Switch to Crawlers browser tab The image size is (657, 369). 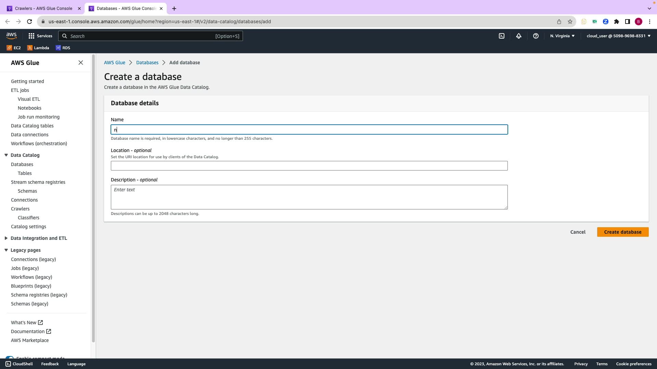pos(43,9)
